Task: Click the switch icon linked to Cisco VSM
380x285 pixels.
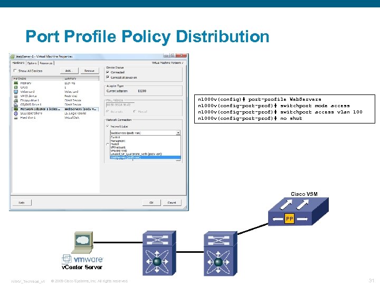Action: point(220,253)
